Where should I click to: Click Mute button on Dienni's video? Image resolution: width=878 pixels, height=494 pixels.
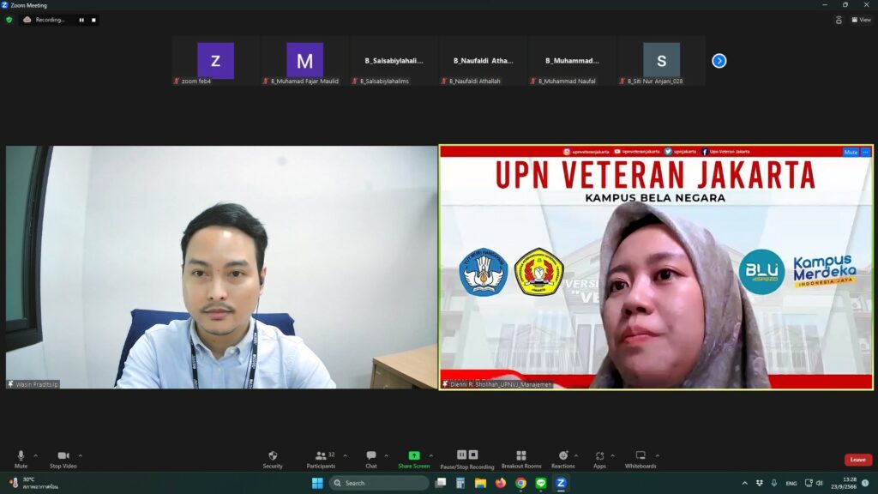(x=851, y=153)
